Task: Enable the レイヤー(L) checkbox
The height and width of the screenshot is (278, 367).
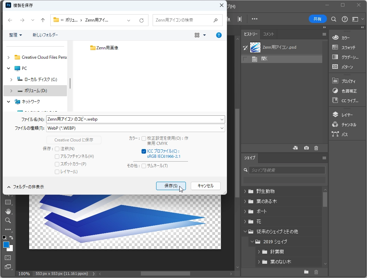Action: [57, 172]
